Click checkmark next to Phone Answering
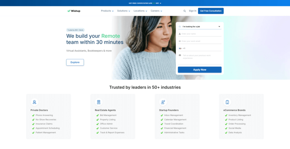The height and width of the screenshot is (149, 290). pyautogui.click(x=33, y=115)
